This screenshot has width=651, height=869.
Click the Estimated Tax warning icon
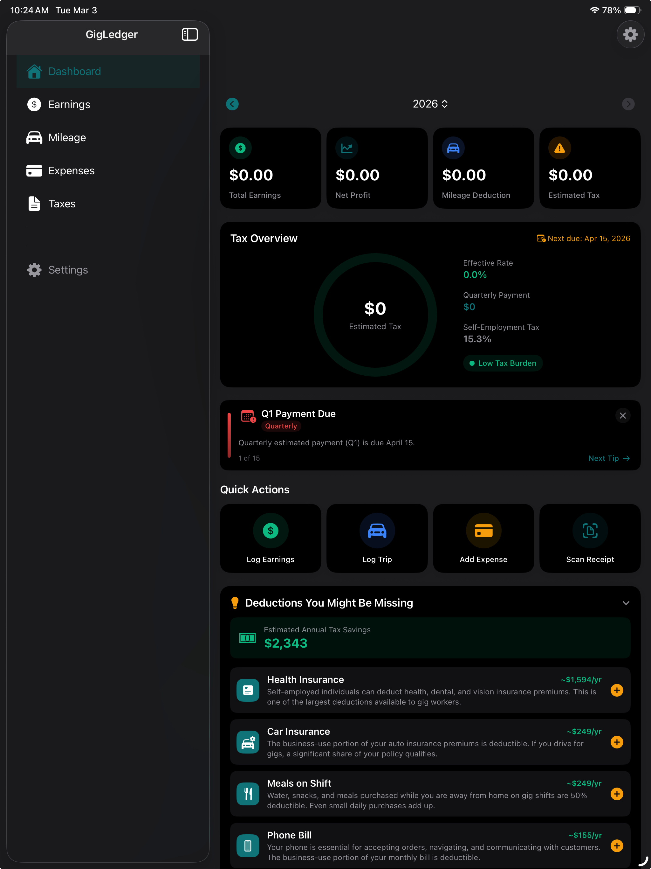559,148
